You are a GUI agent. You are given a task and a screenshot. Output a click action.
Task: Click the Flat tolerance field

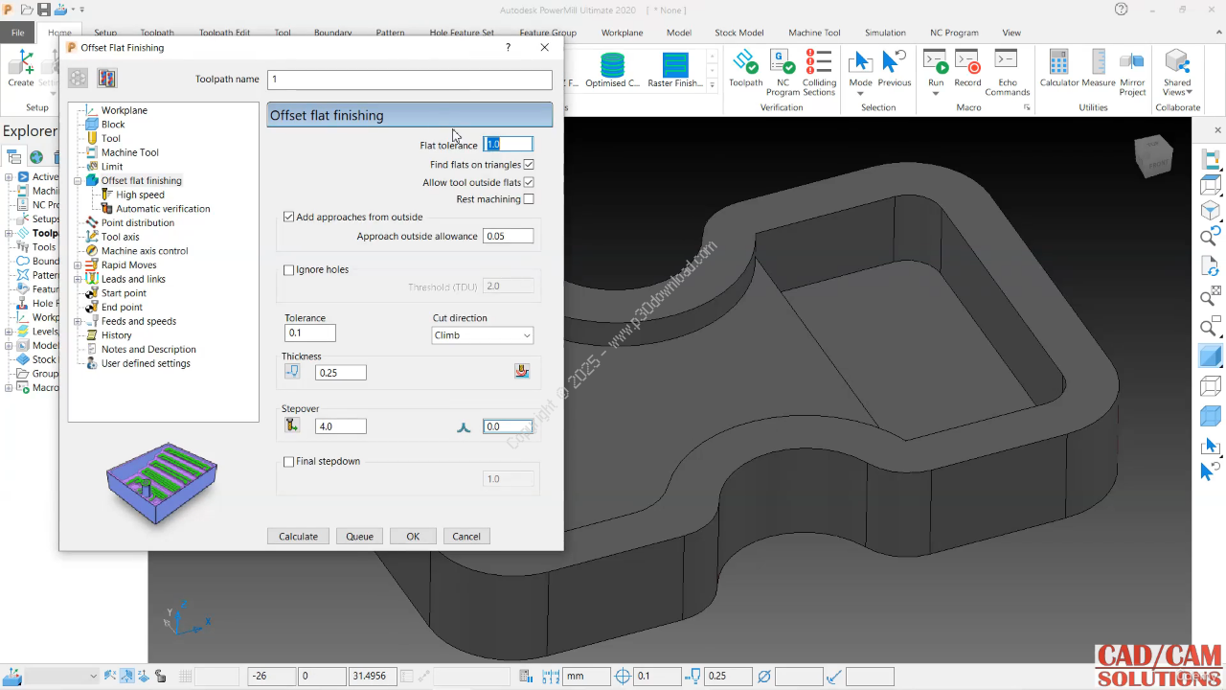[508, 144]
